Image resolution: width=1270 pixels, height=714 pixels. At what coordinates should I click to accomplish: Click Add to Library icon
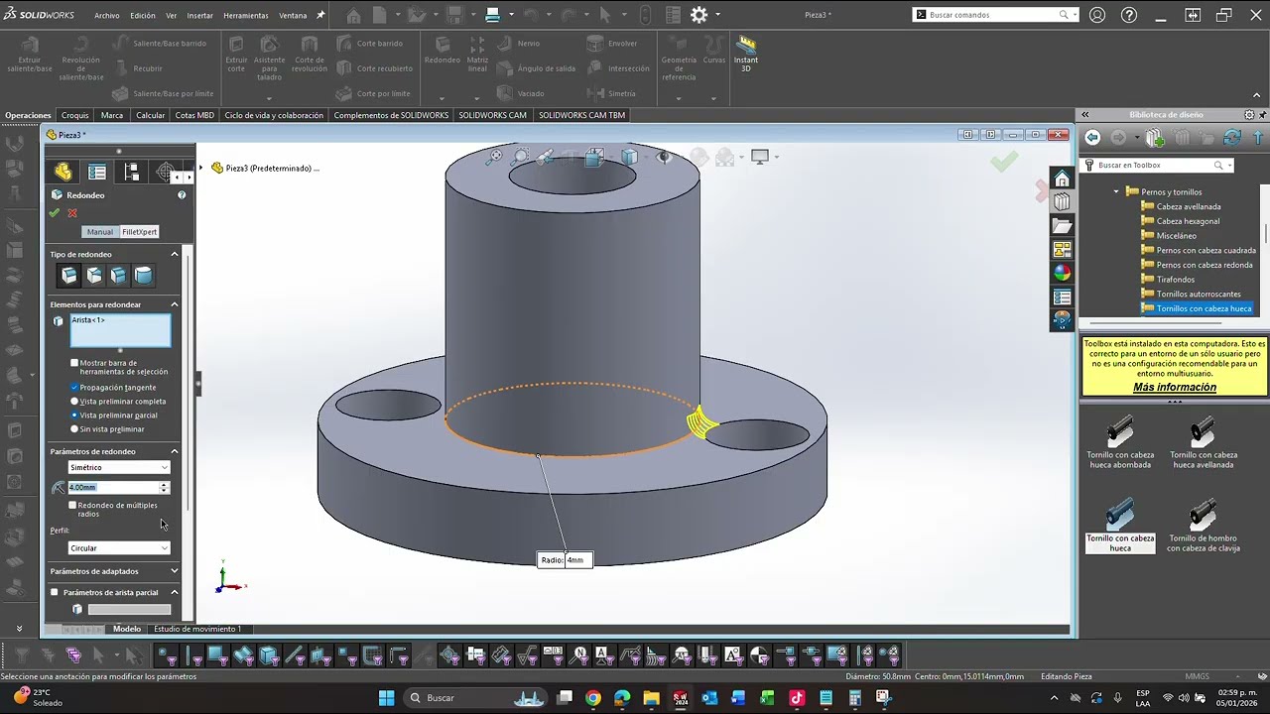tap(1155, 138)
